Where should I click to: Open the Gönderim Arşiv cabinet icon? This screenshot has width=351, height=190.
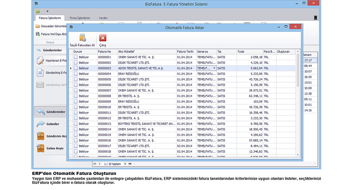(x=40, y=136)
